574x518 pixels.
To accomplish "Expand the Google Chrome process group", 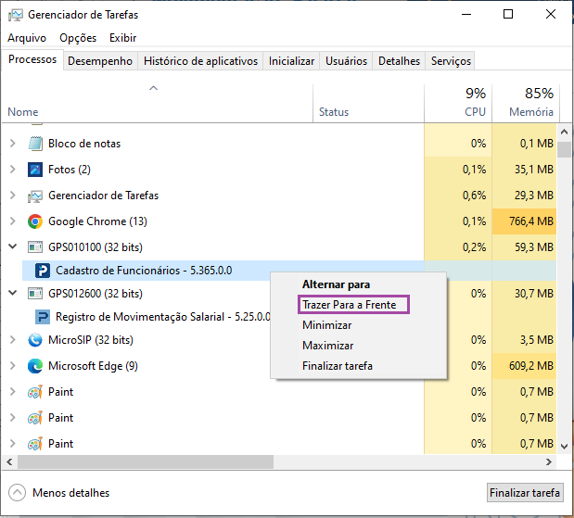I will (x=13, y=221).
